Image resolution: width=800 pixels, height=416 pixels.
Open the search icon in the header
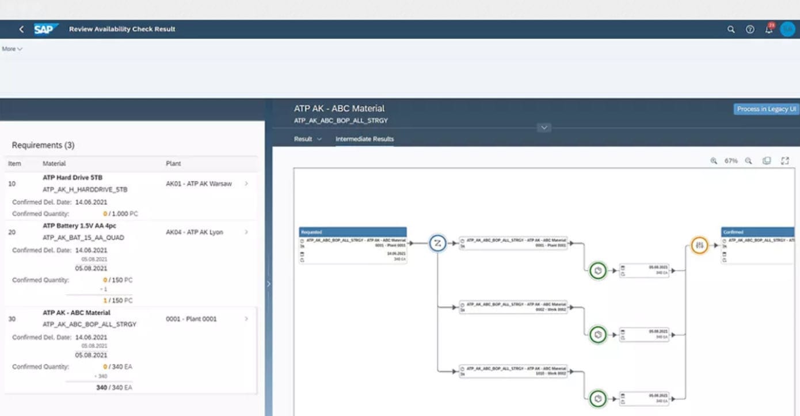731,29
